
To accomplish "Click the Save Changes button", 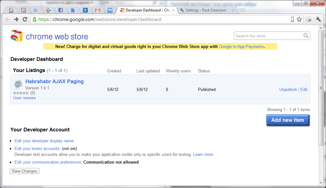I will pos(24,171).
